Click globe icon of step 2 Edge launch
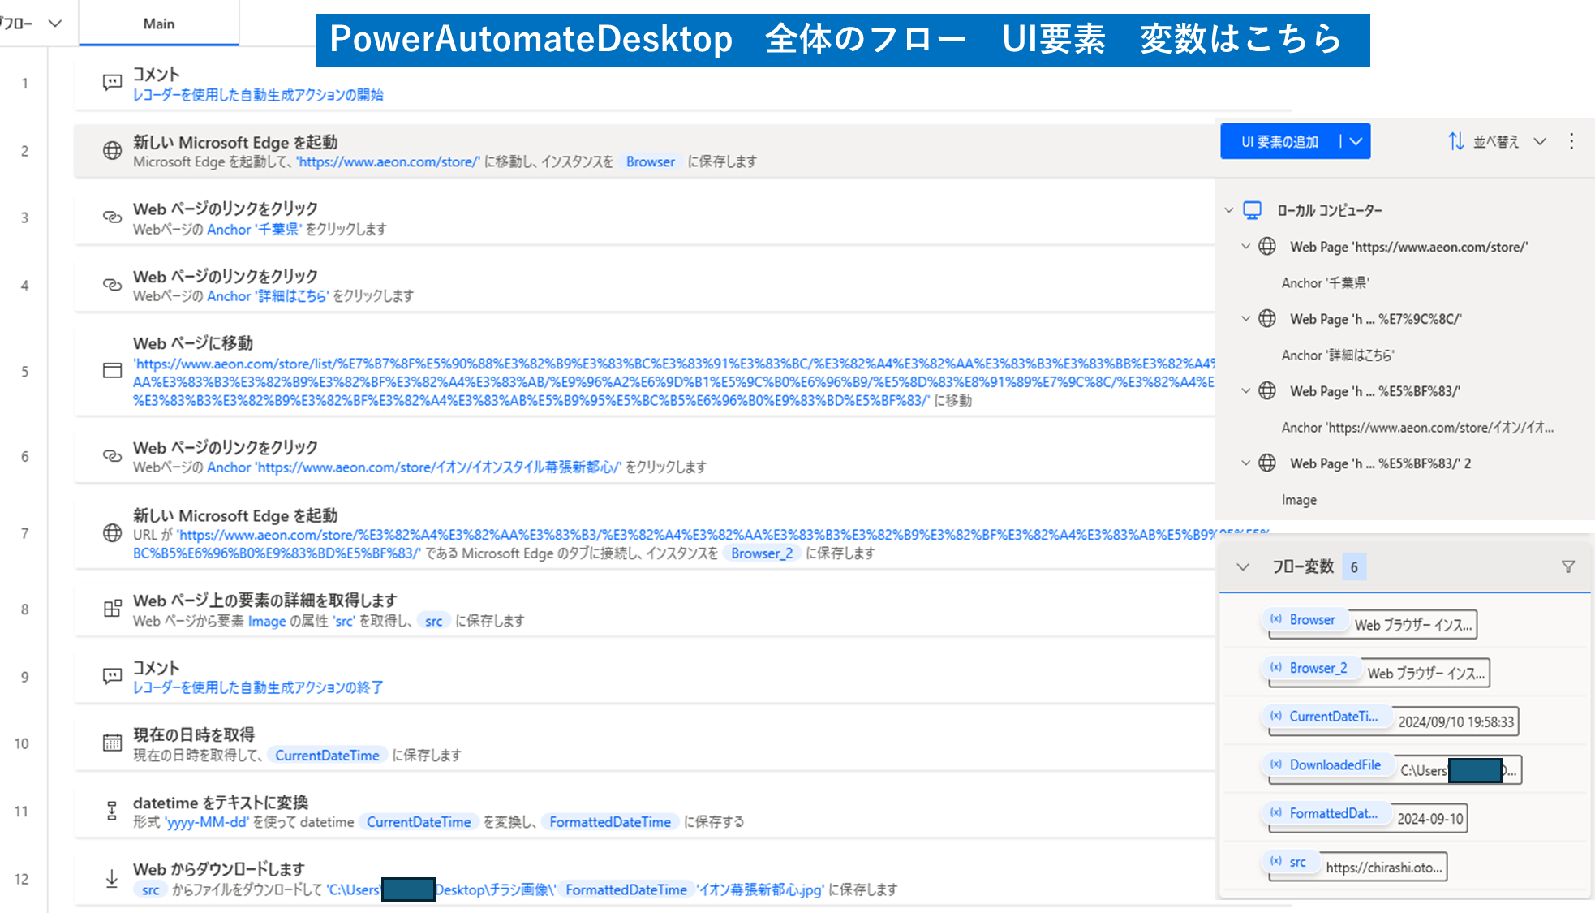Screen dimensions: 1595x913 112,151
